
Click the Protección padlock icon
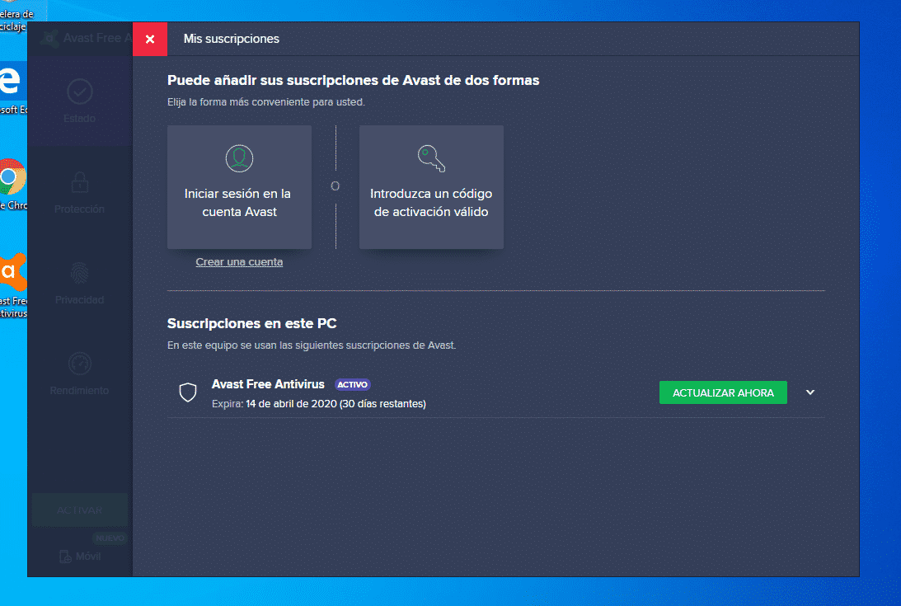tap(79, 181)
